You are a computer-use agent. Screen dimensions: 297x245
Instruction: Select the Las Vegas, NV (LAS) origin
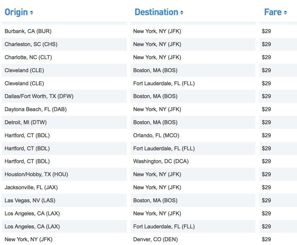(x=30, y=200)
